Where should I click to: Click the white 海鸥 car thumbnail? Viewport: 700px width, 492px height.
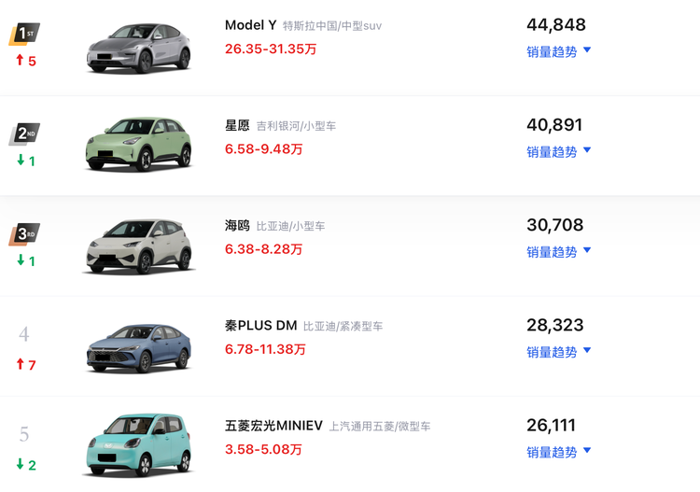click(139, 246)
